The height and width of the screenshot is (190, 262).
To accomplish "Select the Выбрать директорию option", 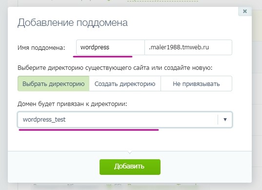I will coord(54,84).
